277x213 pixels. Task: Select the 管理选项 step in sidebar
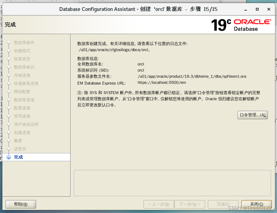22,116
